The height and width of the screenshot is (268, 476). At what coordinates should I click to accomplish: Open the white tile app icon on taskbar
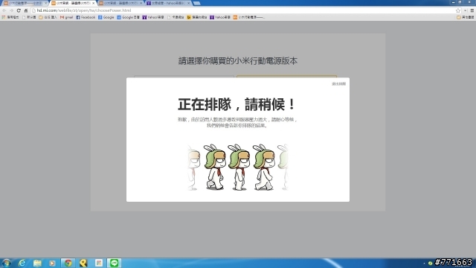pyautogui.click(x=99, y=263)
